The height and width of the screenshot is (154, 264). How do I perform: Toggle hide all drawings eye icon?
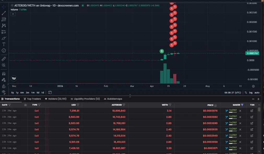(4, 92)
